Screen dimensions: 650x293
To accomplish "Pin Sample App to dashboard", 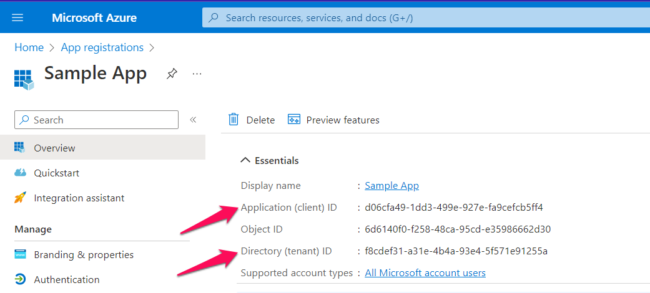I will click(171, 74).
